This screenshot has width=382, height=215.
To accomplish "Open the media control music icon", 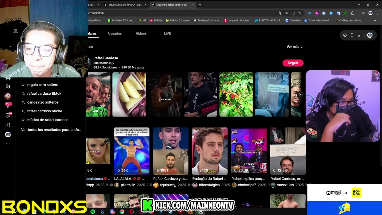I will point(363,13).
